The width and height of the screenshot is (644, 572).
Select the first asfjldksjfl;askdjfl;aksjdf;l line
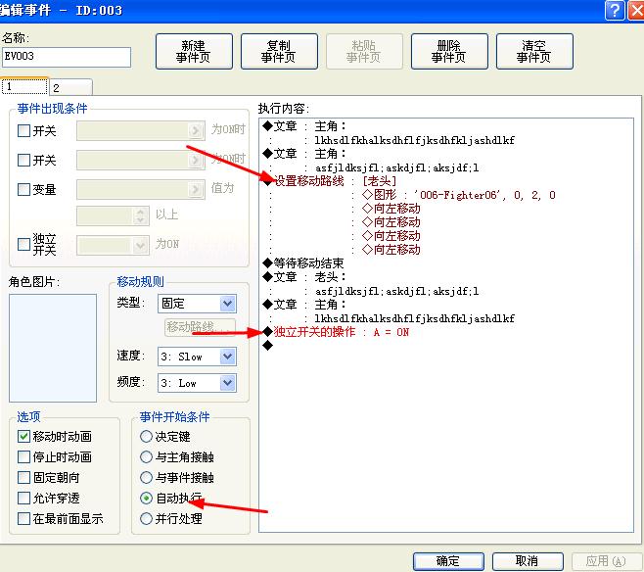pos(396,167)
